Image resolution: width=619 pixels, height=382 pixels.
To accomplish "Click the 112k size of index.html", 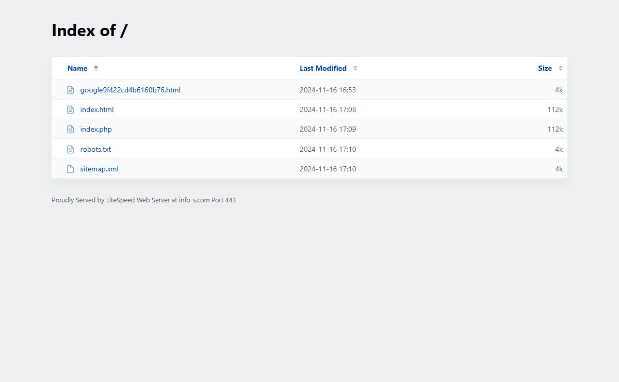I will tap(555, 109).
